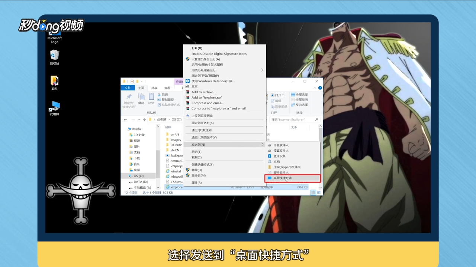
Task: Collapse the ribbon with the chevron
Action: click(315, 88)
